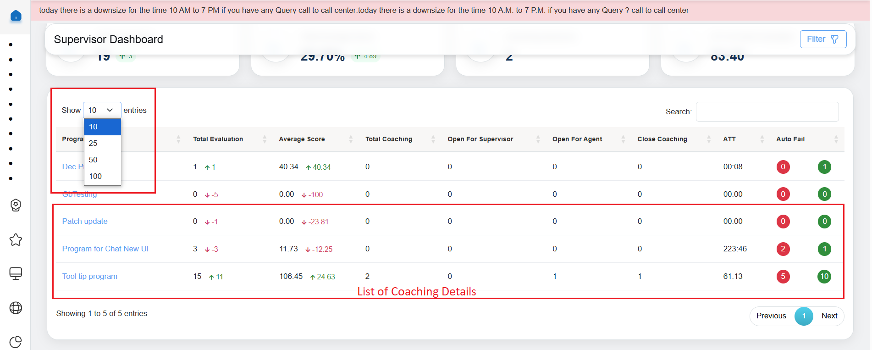
Task: Sort table by Open For Supervisor column
Action: tap(480, 139)
